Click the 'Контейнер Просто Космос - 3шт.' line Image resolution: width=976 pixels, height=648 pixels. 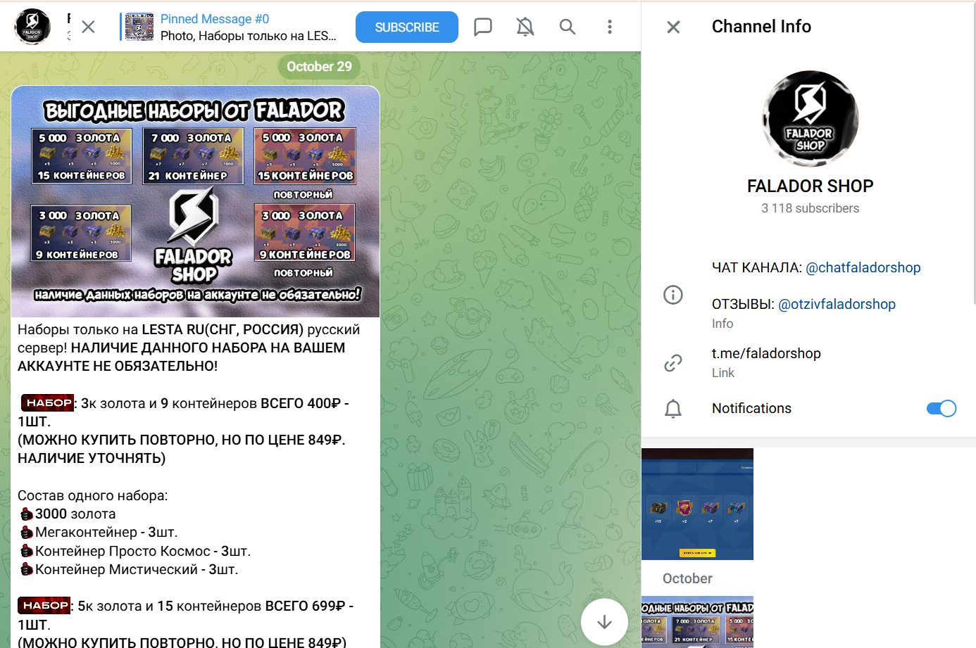click(x=143, y=551)
